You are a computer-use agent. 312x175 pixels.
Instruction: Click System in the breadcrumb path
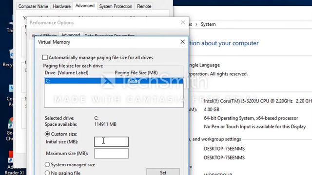pyautogui.click(x=208, y=24)
